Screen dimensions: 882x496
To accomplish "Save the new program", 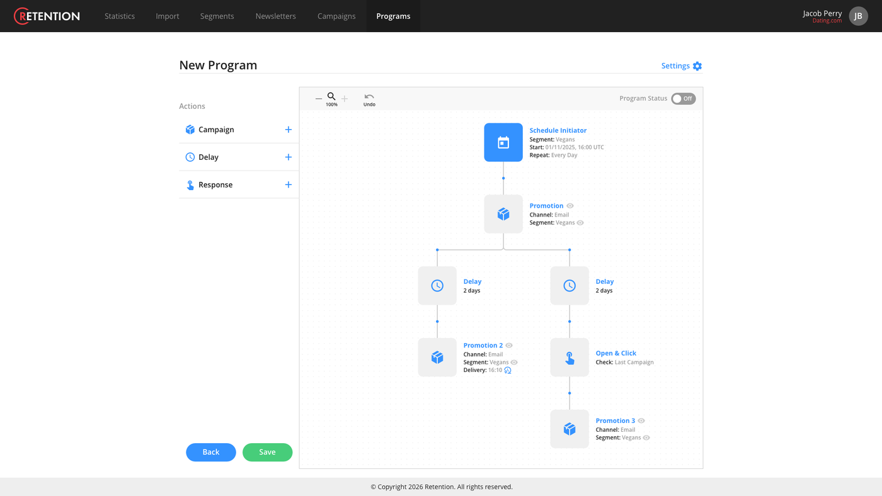I will pyautogui.click(x=267, y=452).
